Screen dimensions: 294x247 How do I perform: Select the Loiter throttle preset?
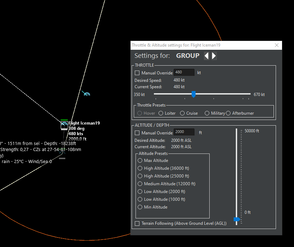(161, 113)
